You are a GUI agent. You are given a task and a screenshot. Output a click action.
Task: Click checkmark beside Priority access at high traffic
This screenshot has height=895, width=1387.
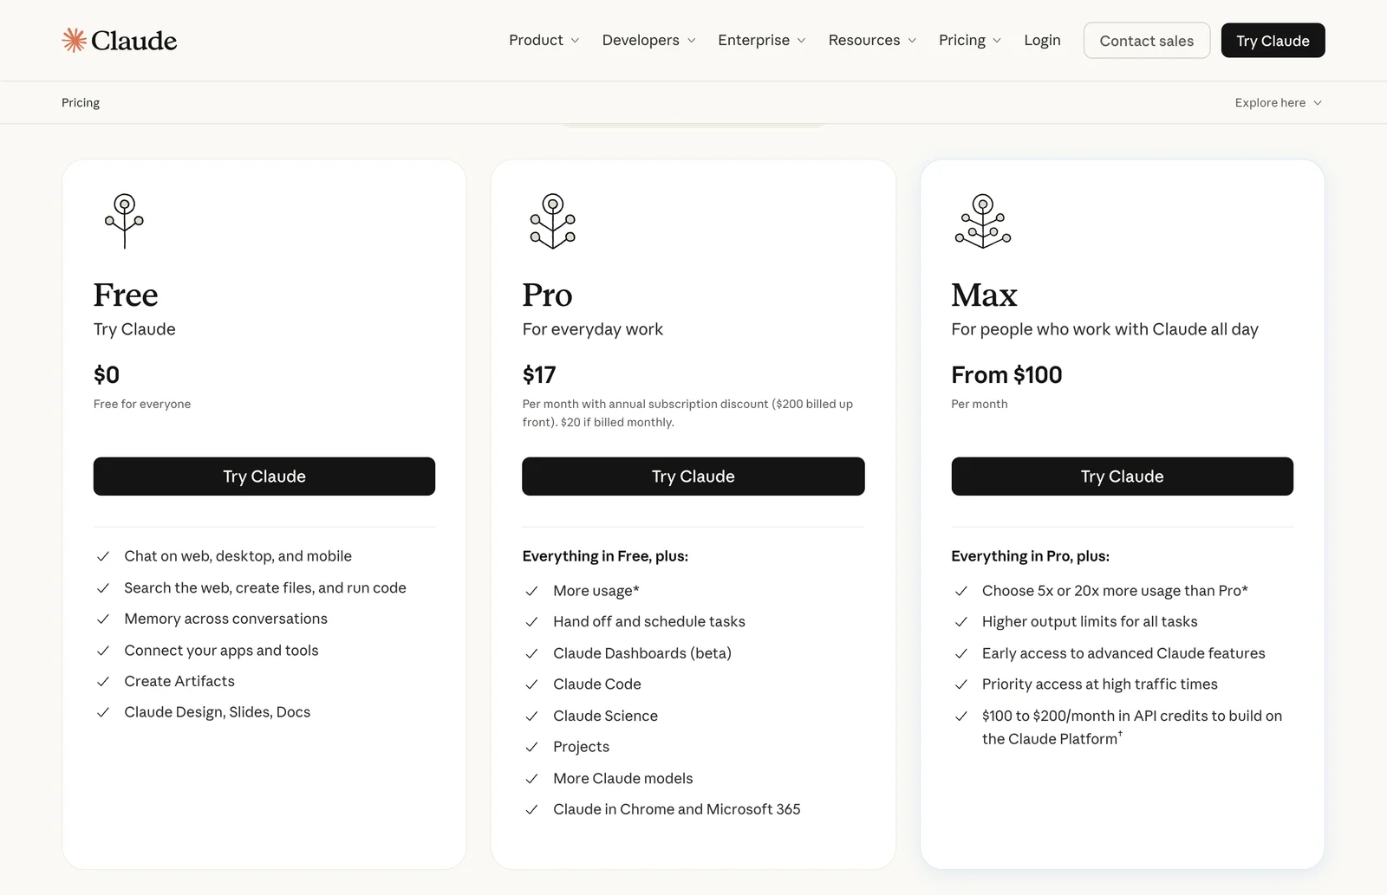click(x=961, y=684)
